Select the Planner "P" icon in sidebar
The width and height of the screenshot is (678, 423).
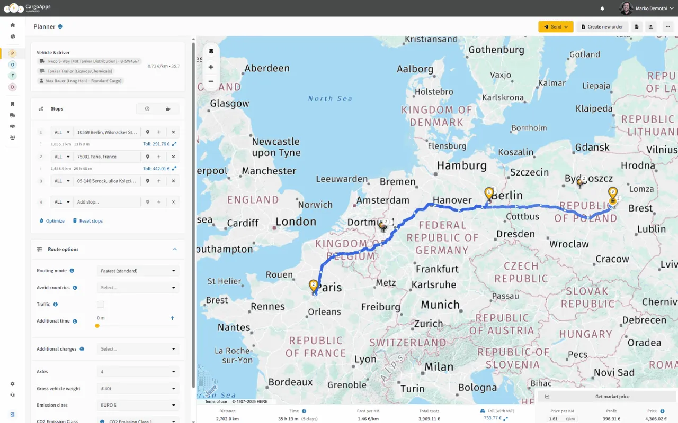click(x=12, y=53)
